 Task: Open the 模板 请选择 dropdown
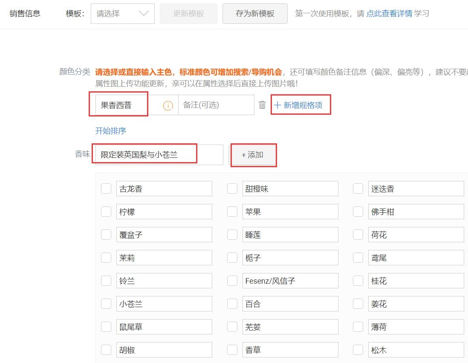pos(123,14)
